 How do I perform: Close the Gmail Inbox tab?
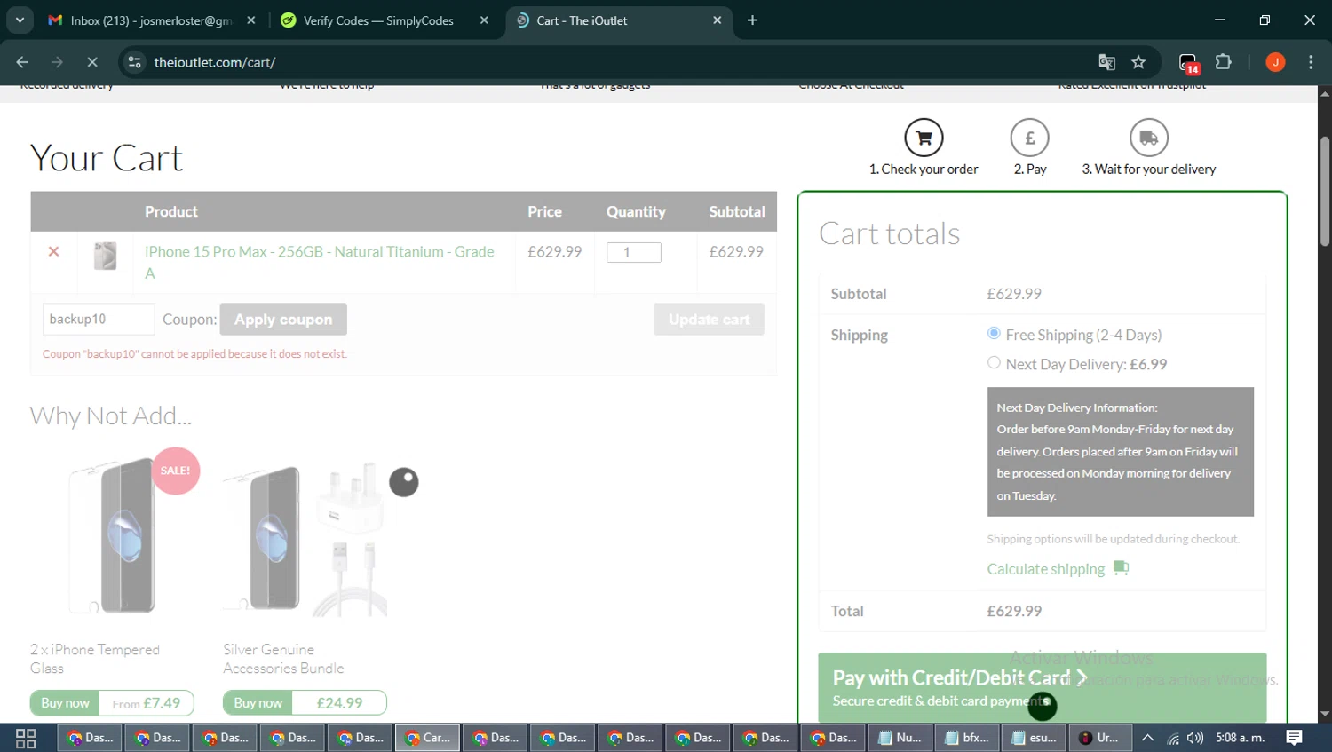tap(251, 20)
